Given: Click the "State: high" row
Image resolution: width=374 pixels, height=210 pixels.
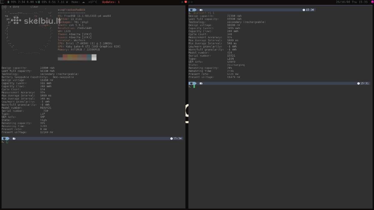Looking at the screenshot, I should (x=24, y=120).
